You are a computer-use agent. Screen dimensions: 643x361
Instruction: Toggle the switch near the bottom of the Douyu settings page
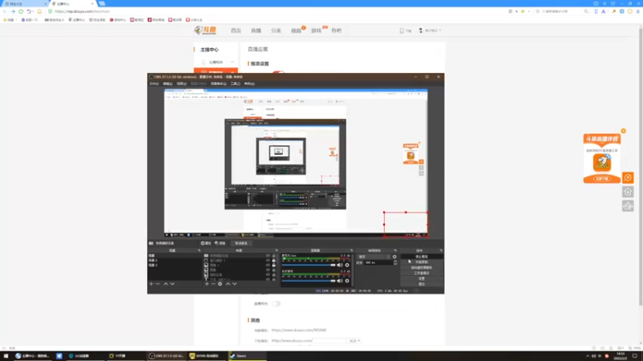(276, 304)
